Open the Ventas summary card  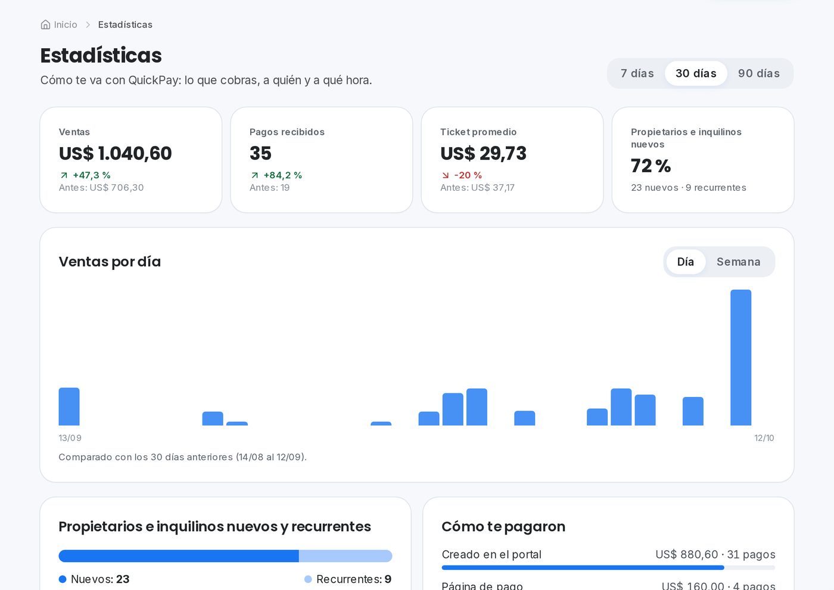(x=131, y=160)
